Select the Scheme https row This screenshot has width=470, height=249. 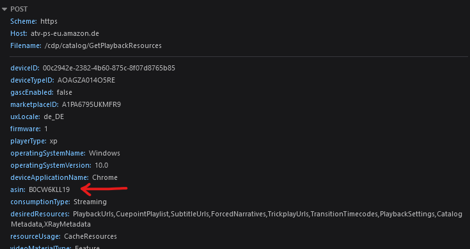[34, 21]
